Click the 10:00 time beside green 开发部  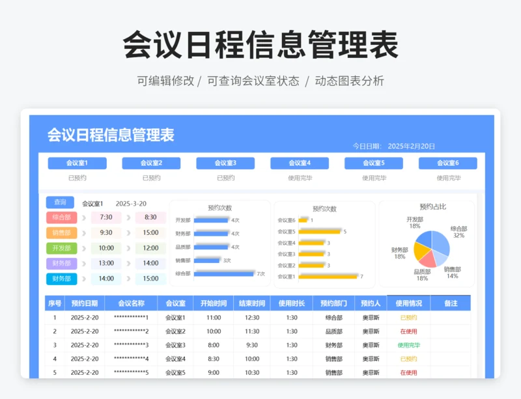click(106, 248)
